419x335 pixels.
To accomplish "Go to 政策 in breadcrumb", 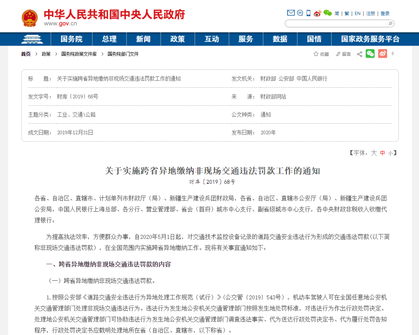I will pyautogui.click(x=46, y=54).
